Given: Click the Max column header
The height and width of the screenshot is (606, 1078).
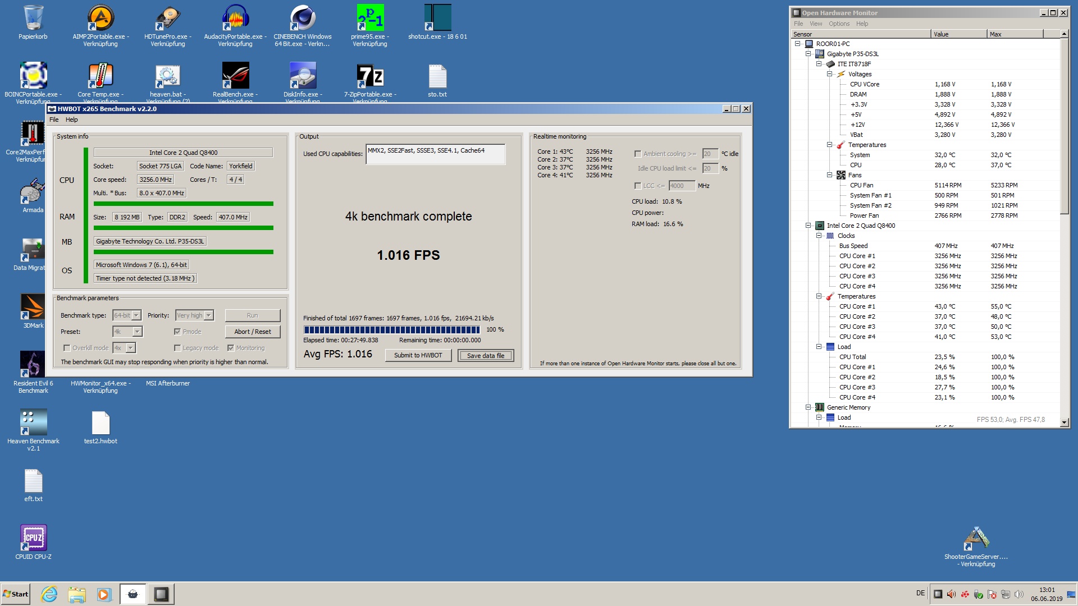Looking at the screenshot, I should tap(1015, 34).
